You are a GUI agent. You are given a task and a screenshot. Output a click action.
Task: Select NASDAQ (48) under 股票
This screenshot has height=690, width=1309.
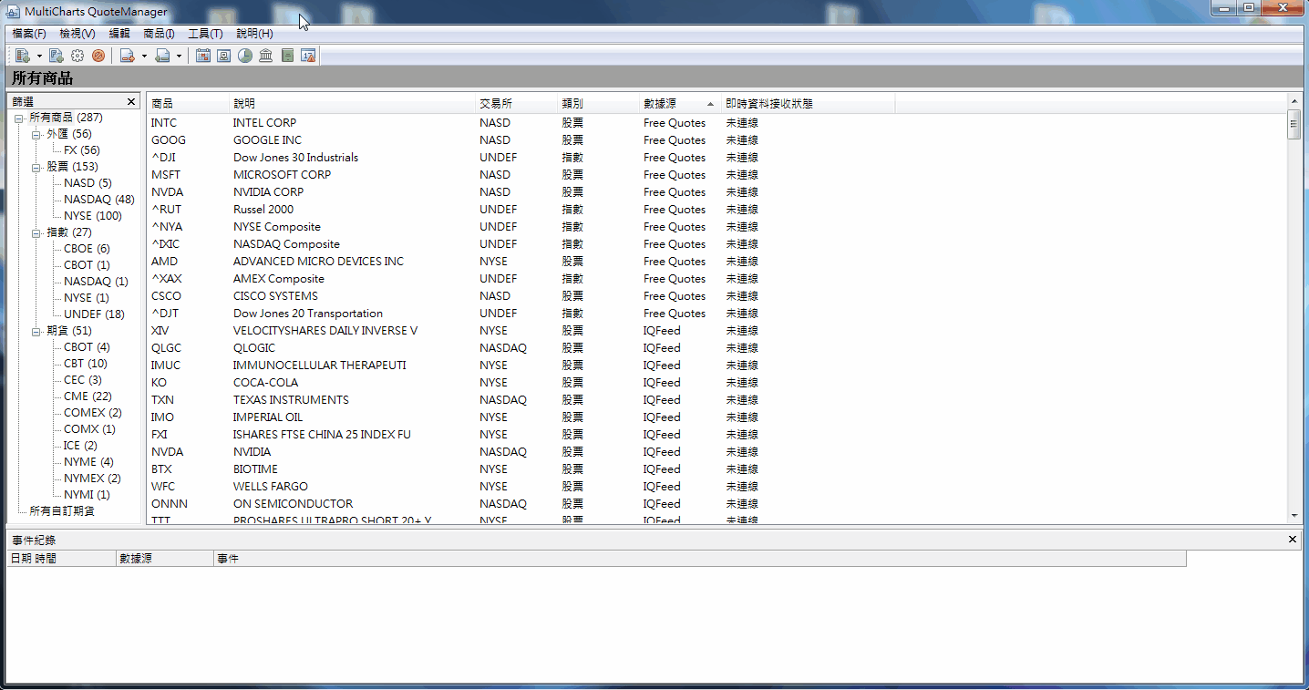click(98, 200)
